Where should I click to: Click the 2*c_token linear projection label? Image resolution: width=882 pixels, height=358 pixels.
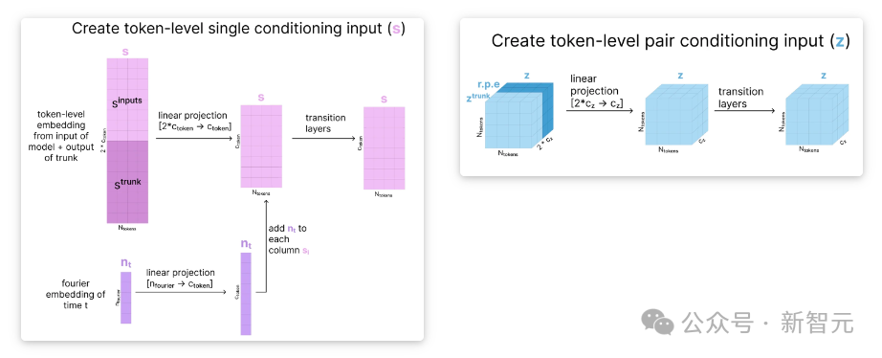[194, 121]
